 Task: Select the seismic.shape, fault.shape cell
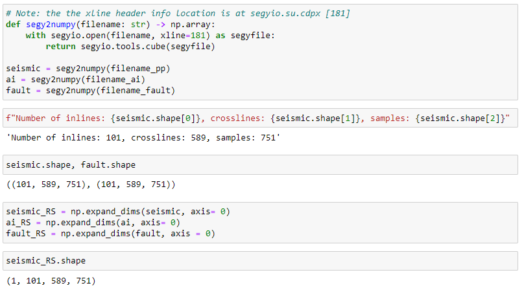pyautogui.click(x=260, y=164)
